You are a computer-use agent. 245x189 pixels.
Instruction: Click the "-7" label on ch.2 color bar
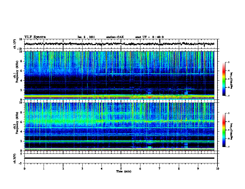[228, 147]
